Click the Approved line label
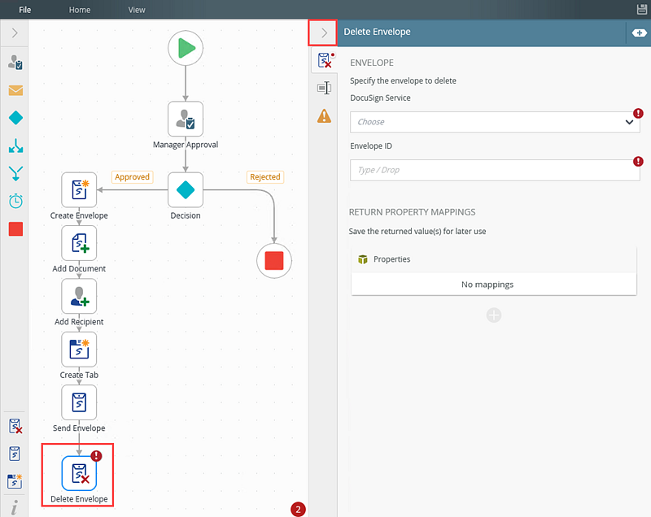Screen dimensions: 651x517 (x=132, y=177)
